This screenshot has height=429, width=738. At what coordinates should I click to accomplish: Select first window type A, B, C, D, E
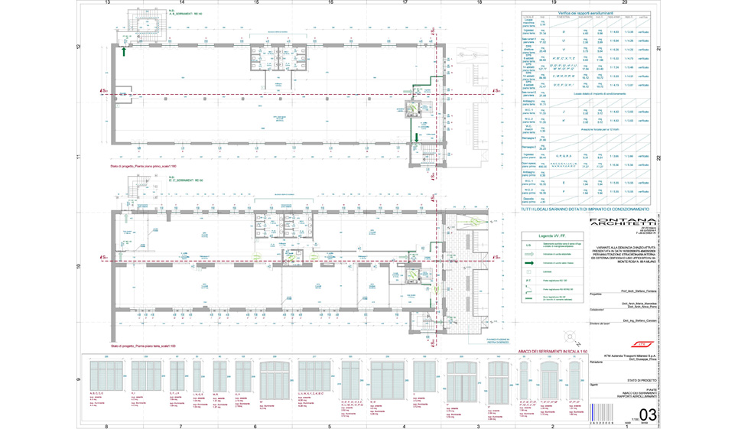101,375
